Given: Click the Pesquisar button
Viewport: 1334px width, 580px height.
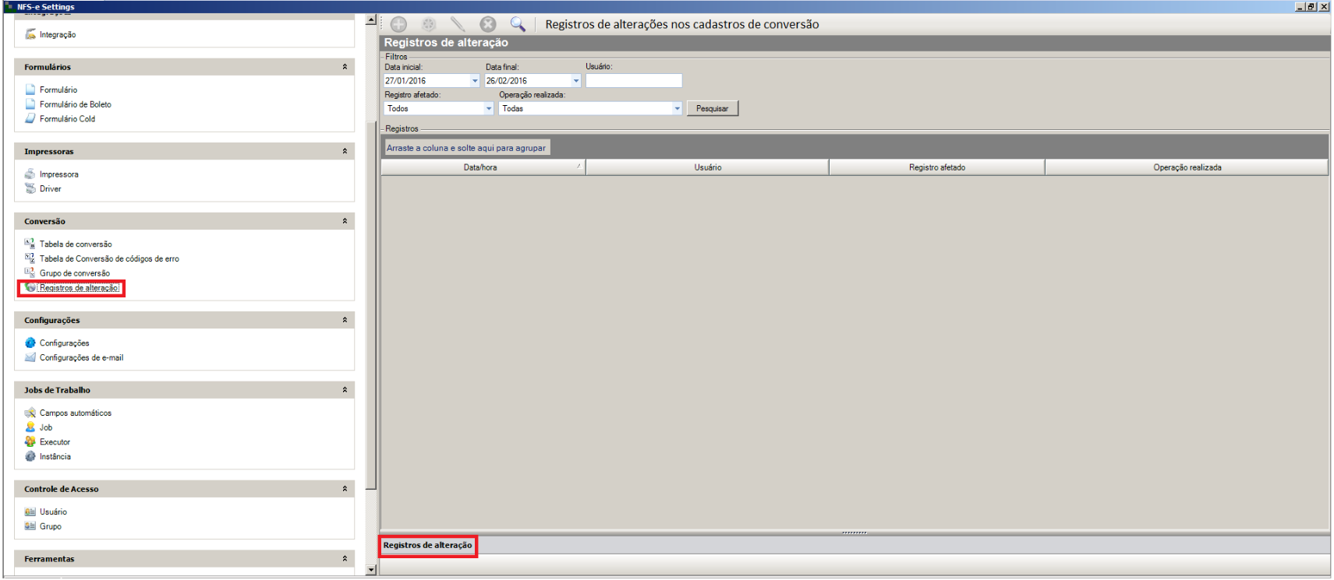Looking at the screenshot, I should click(x=713, y=108).
